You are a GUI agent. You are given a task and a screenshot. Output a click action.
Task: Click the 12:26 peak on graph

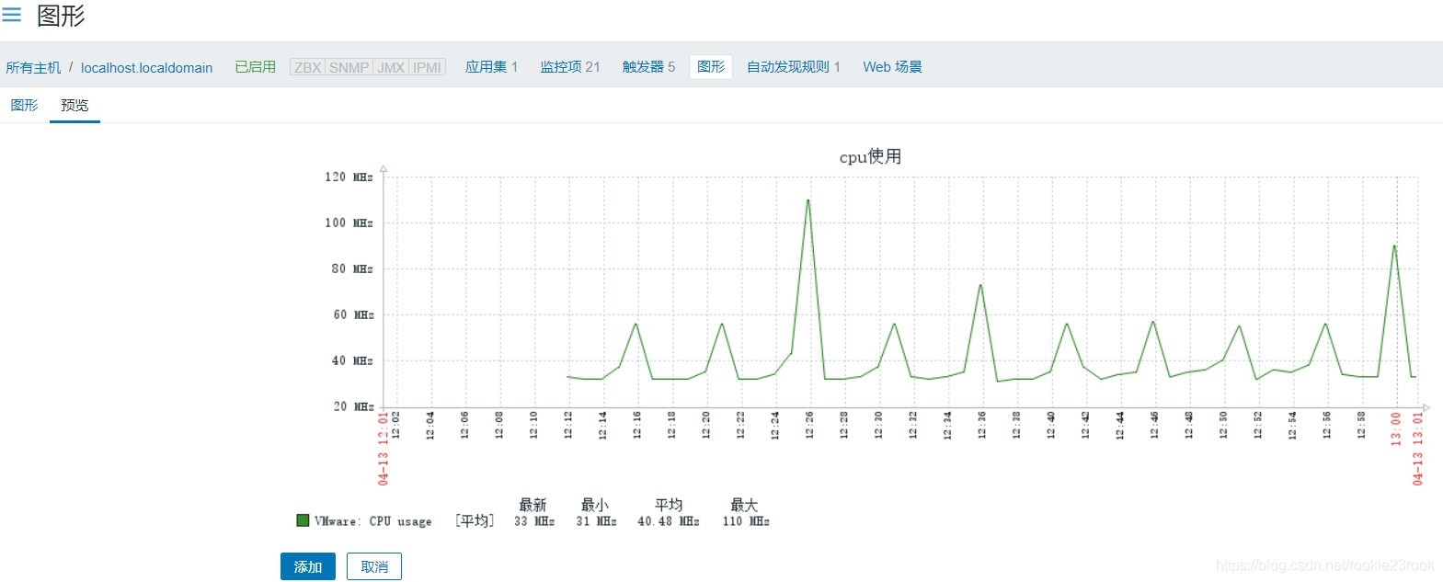(808, 200)
